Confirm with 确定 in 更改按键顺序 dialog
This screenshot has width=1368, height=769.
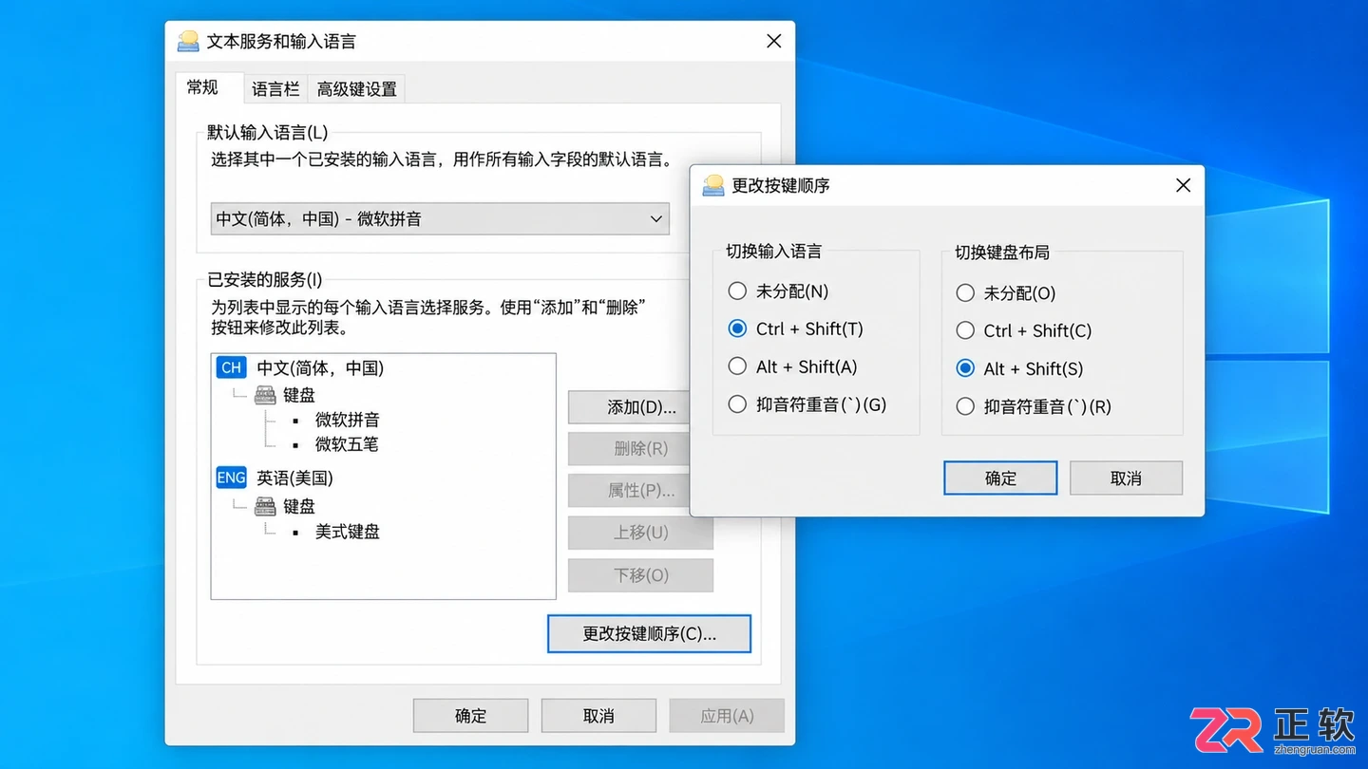point(1000,478)
